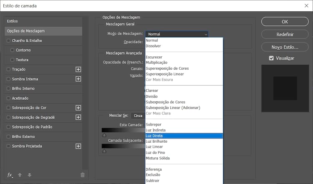The width and height of the screenshot is (313, 184).
Task: Choose Subexposição de Cores blend mode
Action: coord(184,102)
